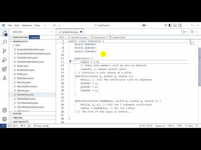201x150 pixels.
Task: Open editor More Actions ellipsis
Action: [197, 32]
